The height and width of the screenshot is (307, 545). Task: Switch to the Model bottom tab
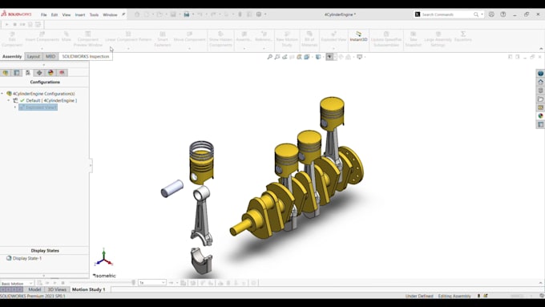pos(34,289)
